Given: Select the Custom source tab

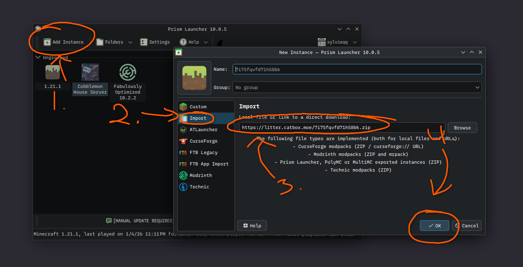Looking at the screenshot, I should (198, 107).
